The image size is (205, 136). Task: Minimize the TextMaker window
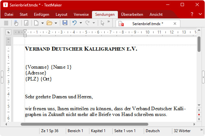point(168,5)
